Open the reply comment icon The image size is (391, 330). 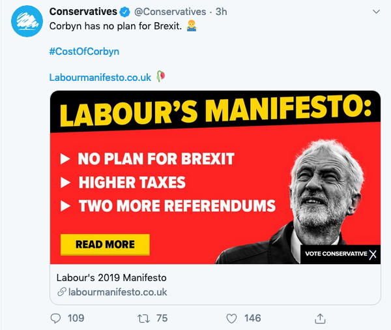pos(56,318)
